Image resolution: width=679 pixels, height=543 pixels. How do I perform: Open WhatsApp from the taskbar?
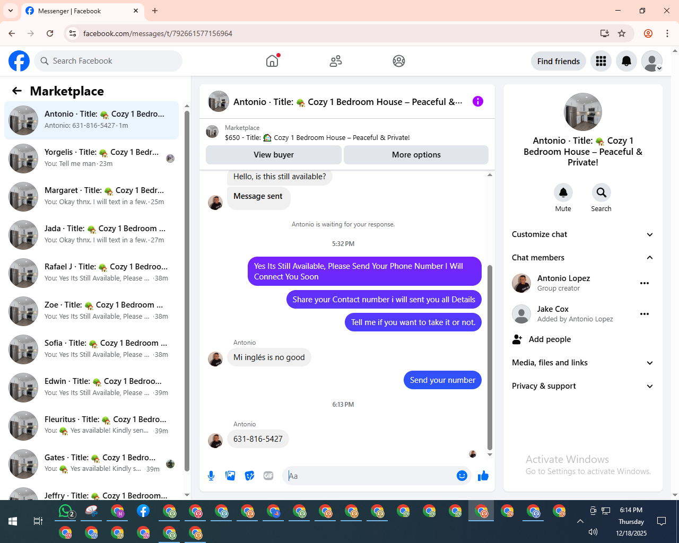pyautogui.click(x=65, y=511)
